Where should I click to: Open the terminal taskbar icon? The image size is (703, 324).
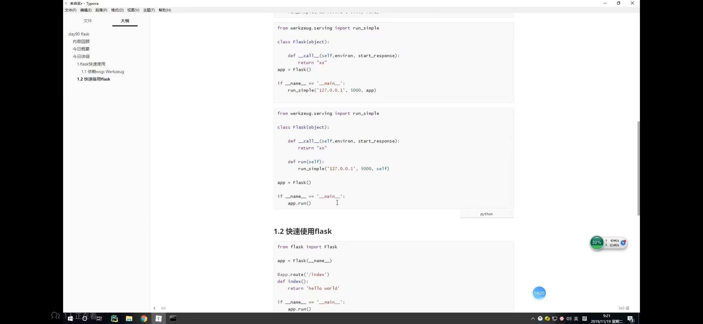pyautogui.click(x=173, y=319)
